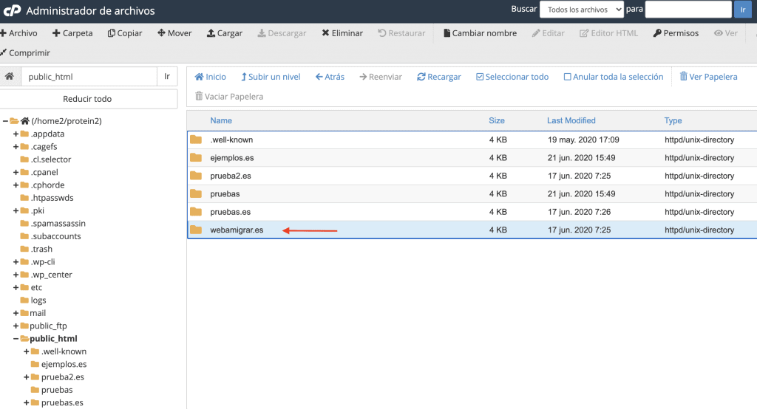Click the Recargar refresh icon
The height and width of the screenshot is (409, 757).
[421, 77]
